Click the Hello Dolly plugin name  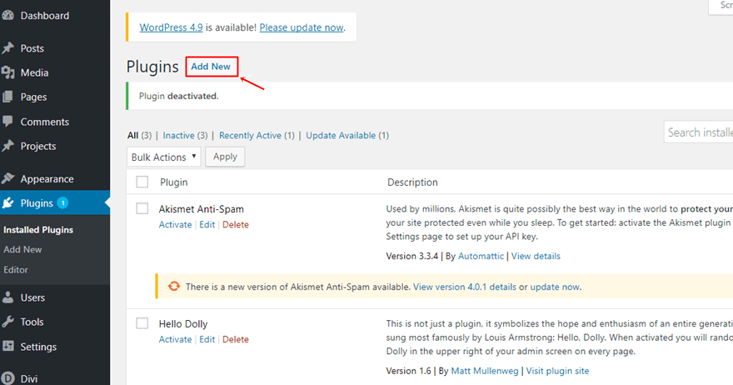pos(183,323)
